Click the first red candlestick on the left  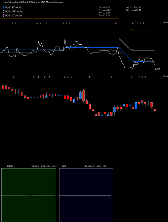click(3, 87)
